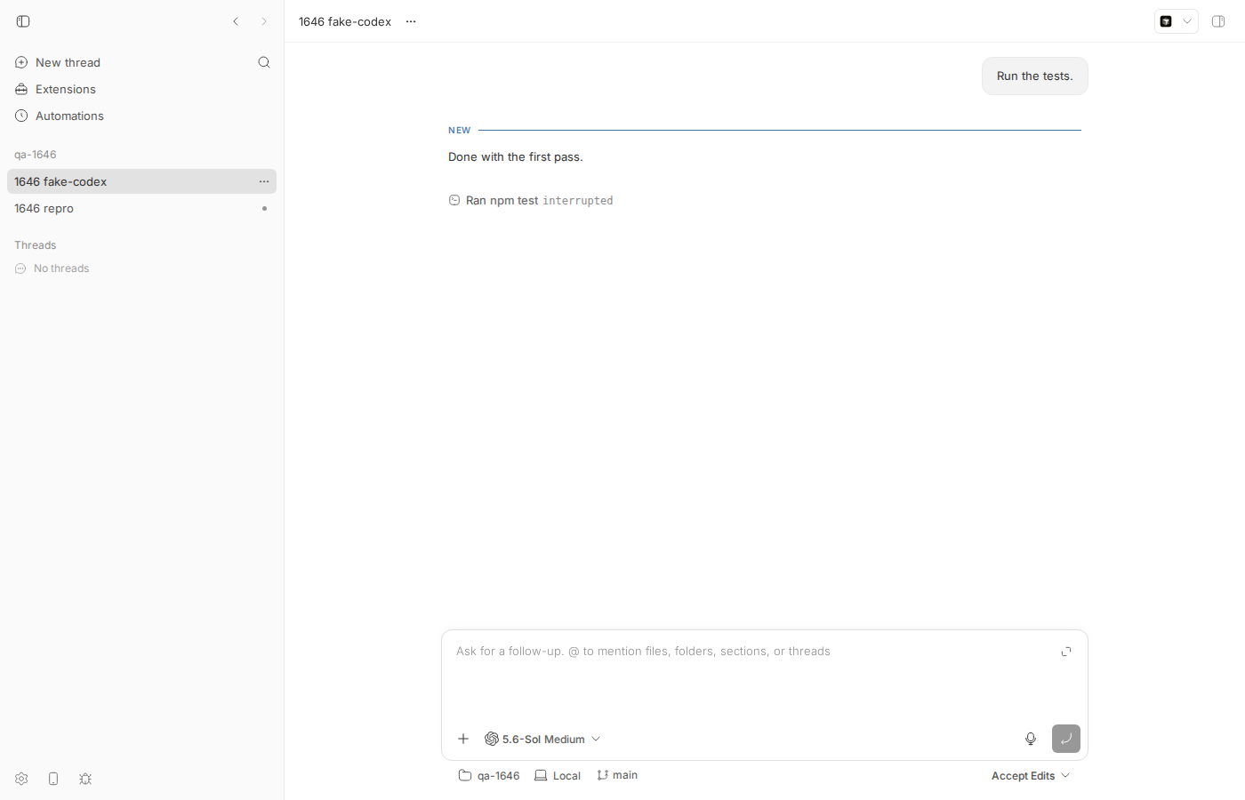Go forward with the right arrow
1245x800 pixels.
pos(264,21)
